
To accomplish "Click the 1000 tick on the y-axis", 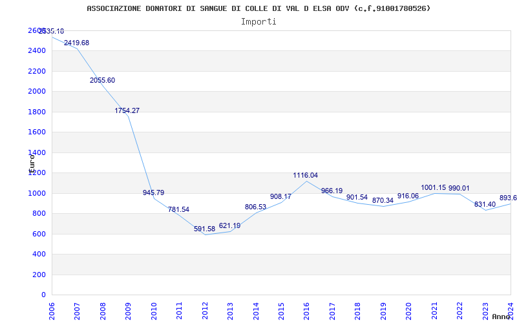I will pyautogui.click(x=37, y=193).
